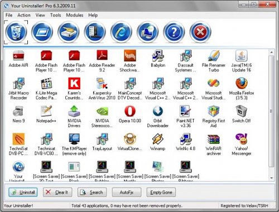The image size is (279, 212).
Task: Click the Empty Gone button
Action: pyautogui.click(x=161, y=192)
